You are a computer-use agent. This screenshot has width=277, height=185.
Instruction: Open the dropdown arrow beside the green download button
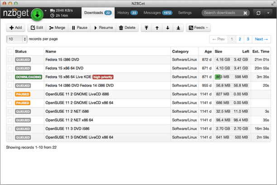click(46, 11)
